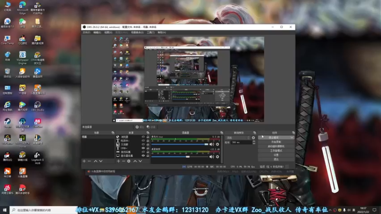Screen dimensions: 381x214
Task: Click the transition duration 300 ms field
Action: 241,142
